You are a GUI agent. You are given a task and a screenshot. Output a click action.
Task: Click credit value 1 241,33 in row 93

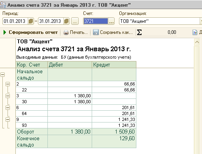coord(114,125)
